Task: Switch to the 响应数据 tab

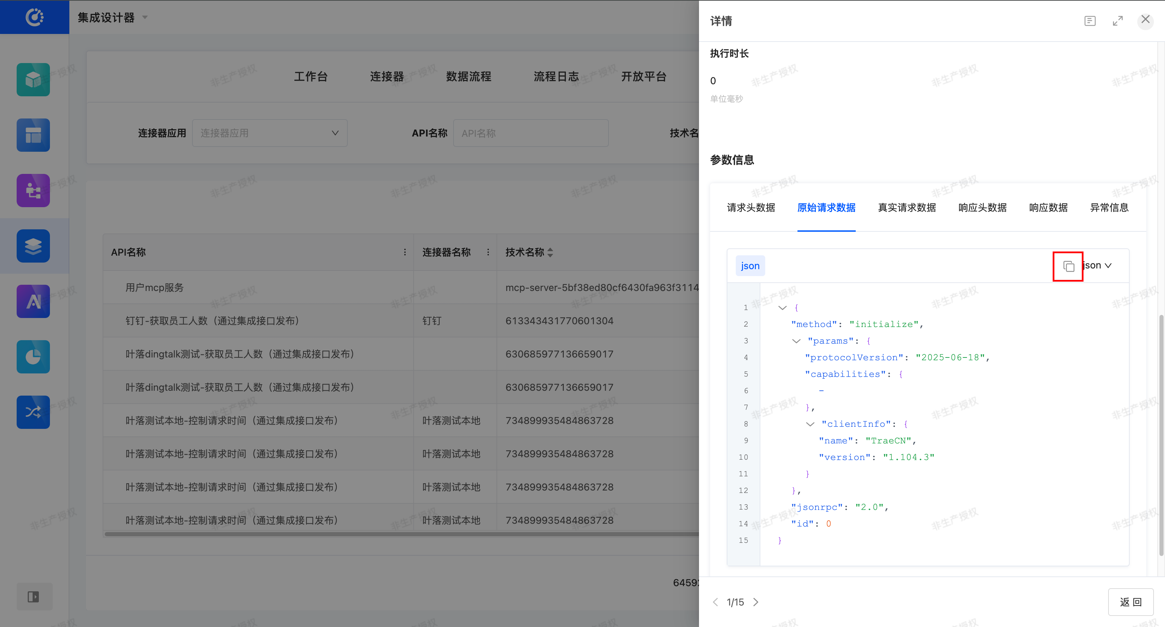Action: click(x=1048, y=207)
